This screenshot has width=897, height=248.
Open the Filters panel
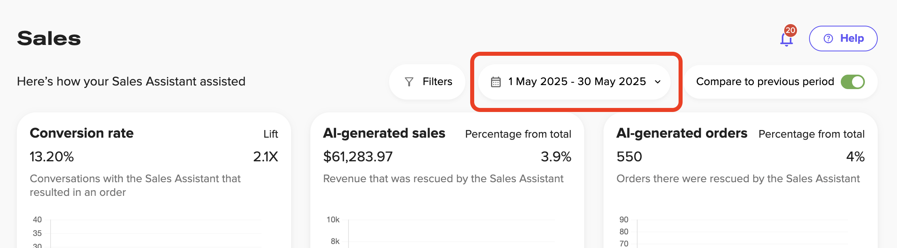[427, 81]
